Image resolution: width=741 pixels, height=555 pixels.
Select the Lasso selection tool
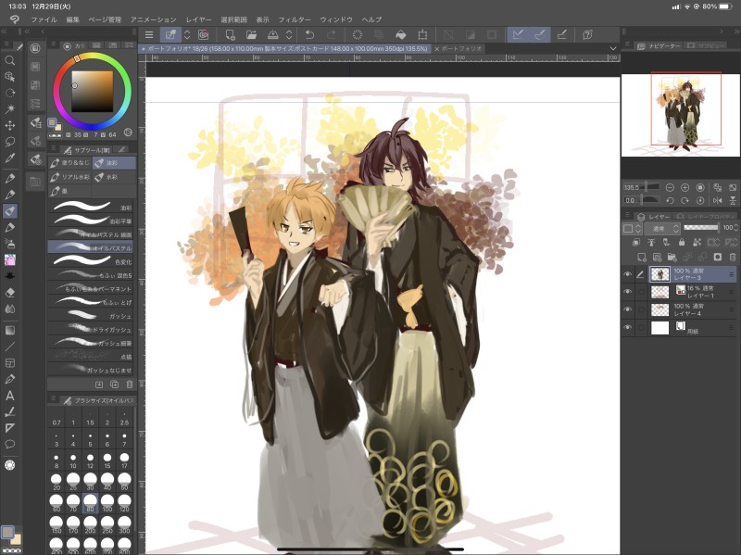(9, 142)
